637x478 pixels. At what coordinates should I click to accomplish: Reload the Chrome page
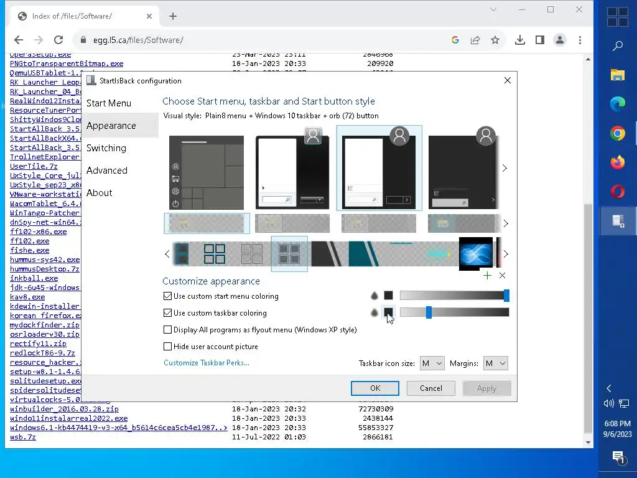58,40
